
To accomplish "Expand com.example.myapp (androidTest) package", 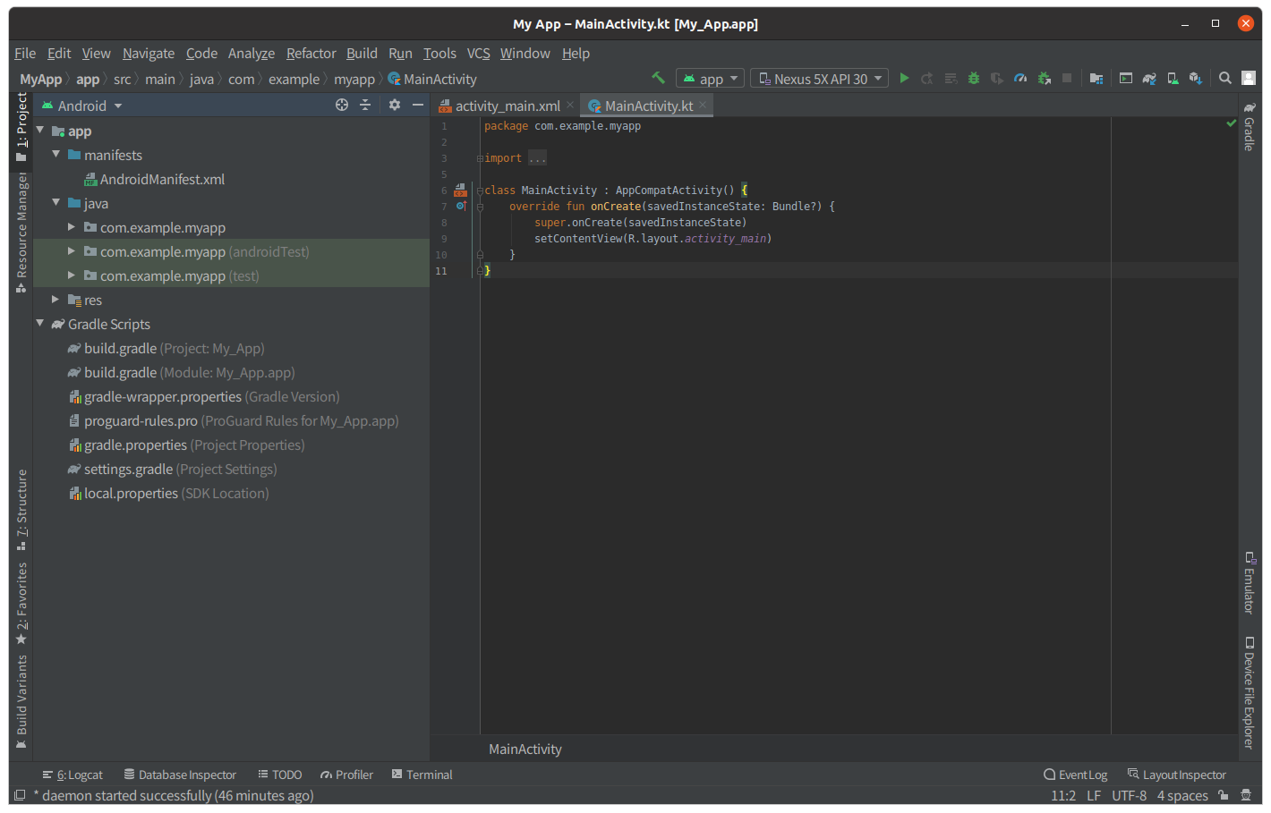I will (x=72, y=251).
